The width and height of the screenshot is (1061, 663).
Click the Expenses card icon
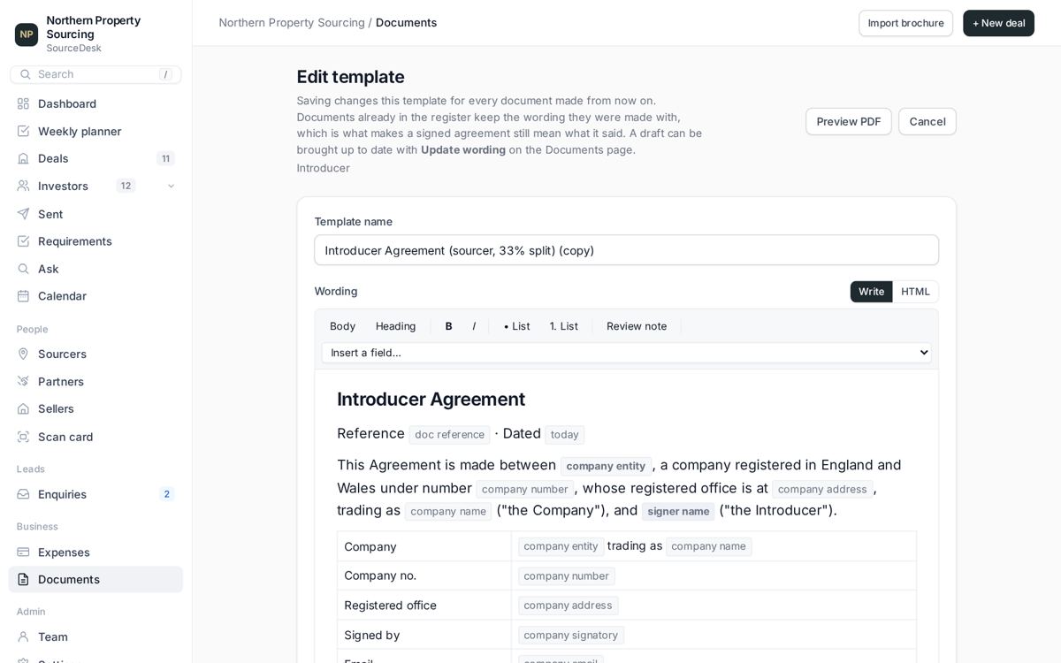(24, 552)
